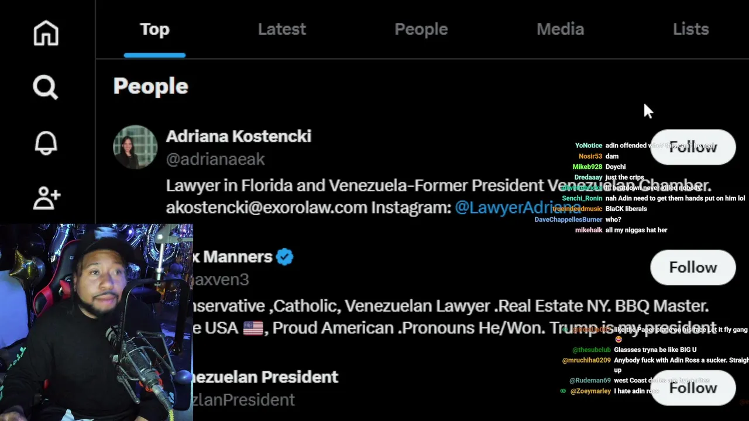
Task: Click Adriana Kostencki's profile picture
Action: (x=135, y=147)
